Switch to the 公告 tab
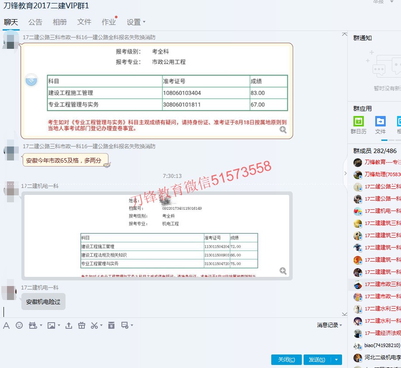 (x=35, y=22)
